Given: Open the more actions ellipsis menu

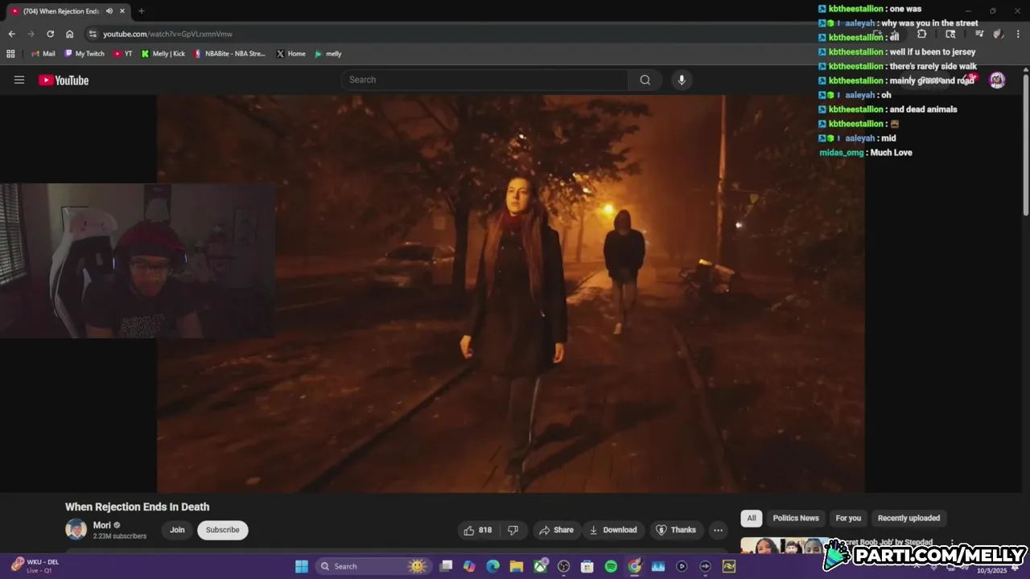Looking at the screenshot, I should [718, 530].
